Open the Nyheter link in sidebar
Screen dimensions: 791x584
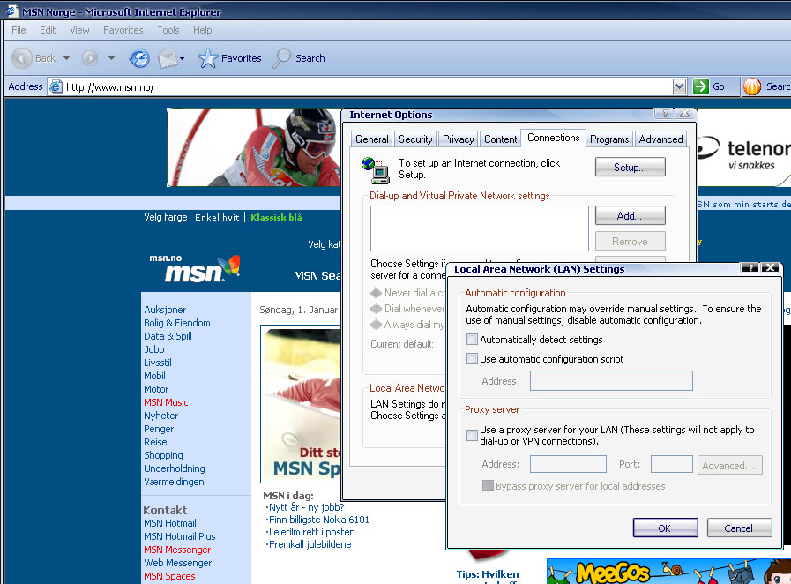click(160, 416)
